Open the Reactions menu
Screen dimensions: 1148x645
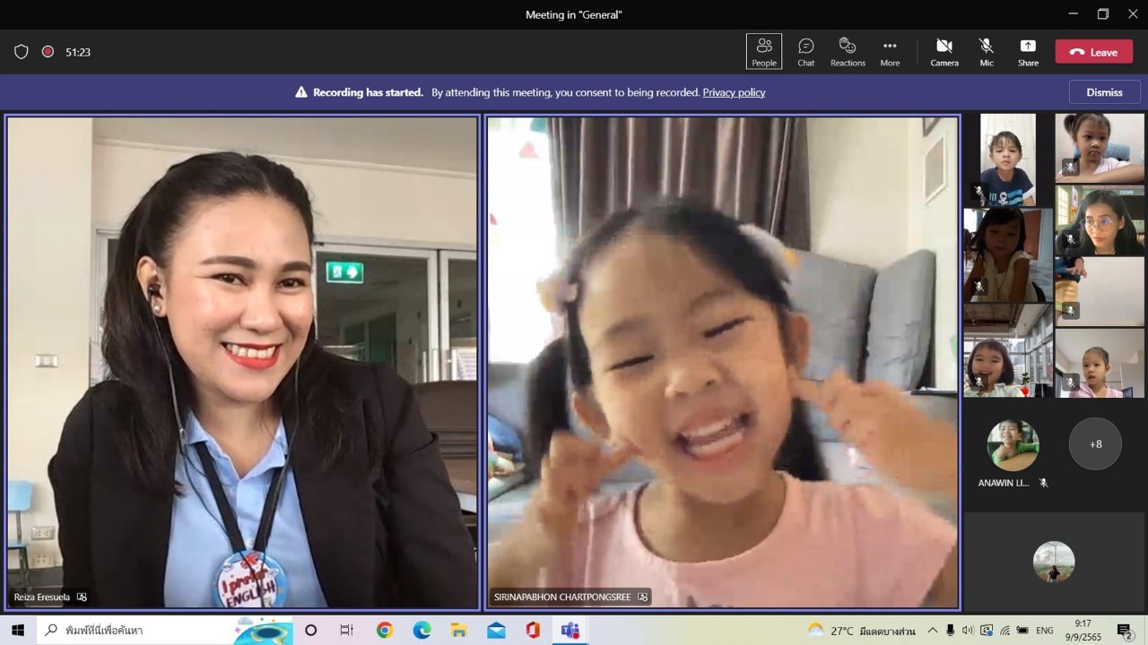pyautogui.click(x=848, y=52)
